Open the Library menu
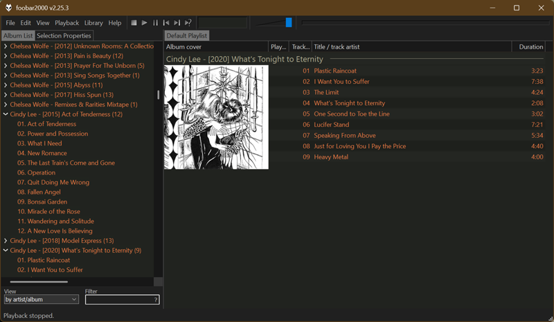This screenshot has height=322, width=554. pos(93,23)
